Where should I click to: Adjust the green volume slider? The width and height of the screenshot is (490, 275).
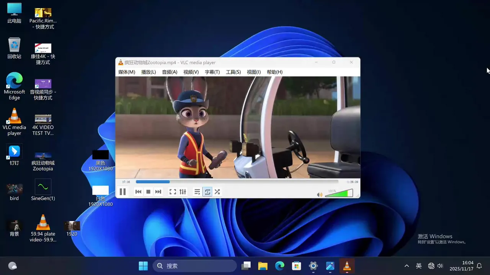point(339,193)
